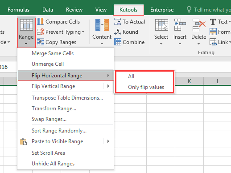Click the Round numbers icon
This screenshot has width=231, height=173.
(x=118, y=32)
